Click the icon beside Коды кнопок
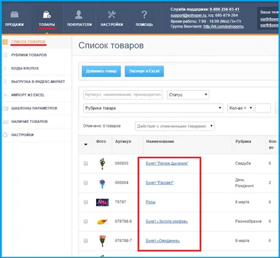The width and height of the screenshot is (280, 258). 5,68
